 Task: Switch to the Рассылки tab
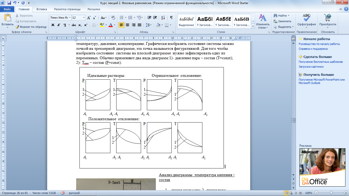pyautogui.click(x=94, y=9)
